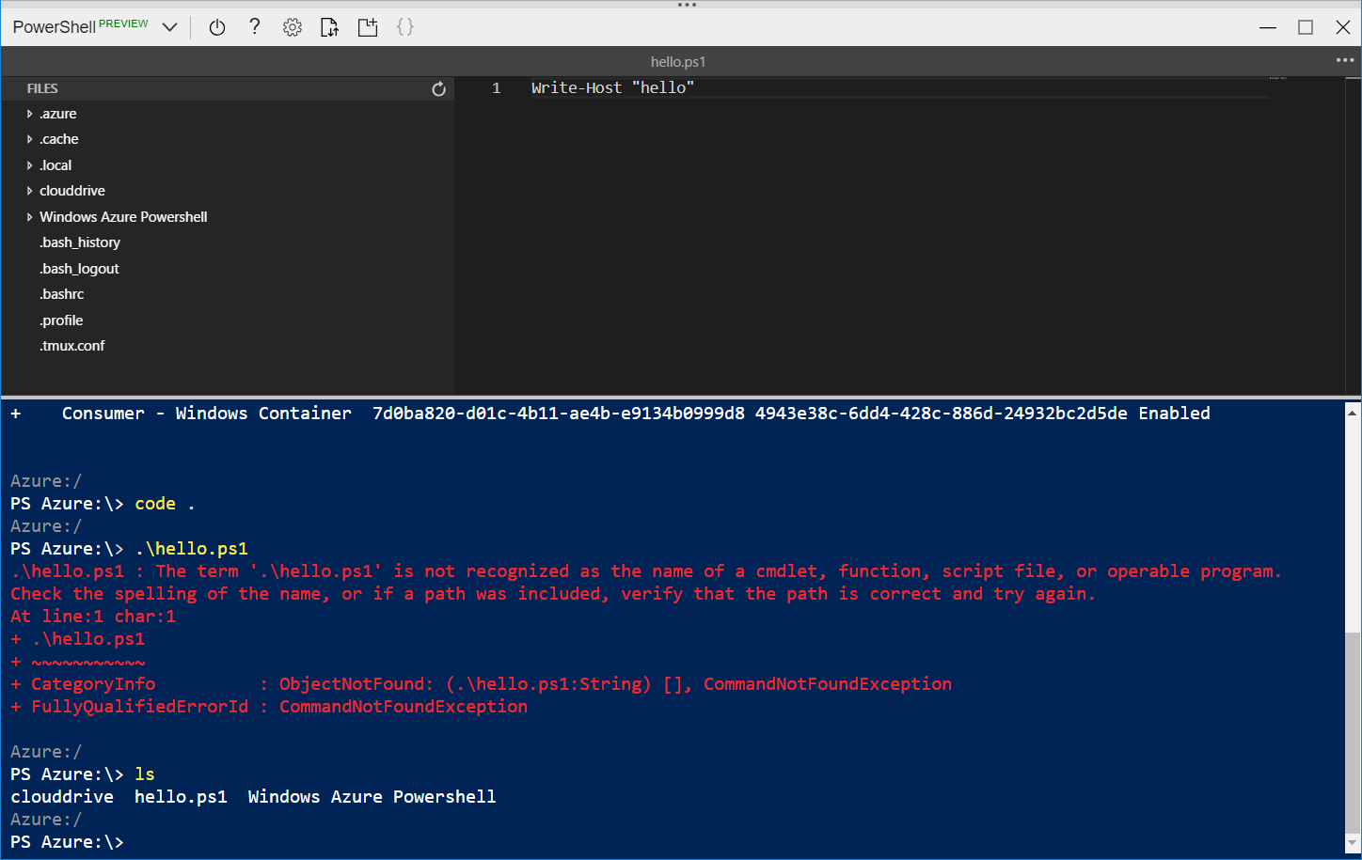Click the terminal scrollbar down arrow
Viewport: 1362px width, 860px height.
point(1353,843)
